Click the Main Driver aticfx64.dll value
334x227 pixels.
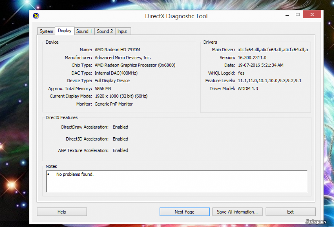(x=273, y=50)
